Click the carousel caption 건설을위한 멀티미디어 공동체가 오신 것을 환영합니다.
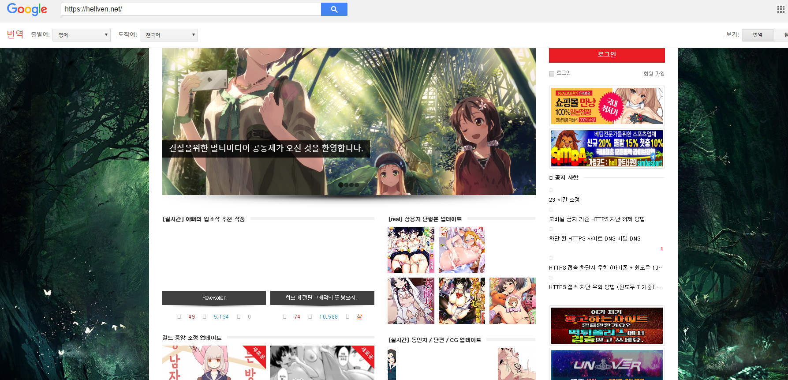 point(266,148)
